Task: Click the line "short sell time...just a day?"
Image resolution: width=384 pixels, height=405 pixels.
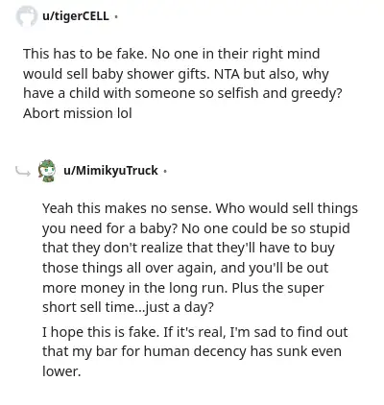Action: click(x=128, y=307)
